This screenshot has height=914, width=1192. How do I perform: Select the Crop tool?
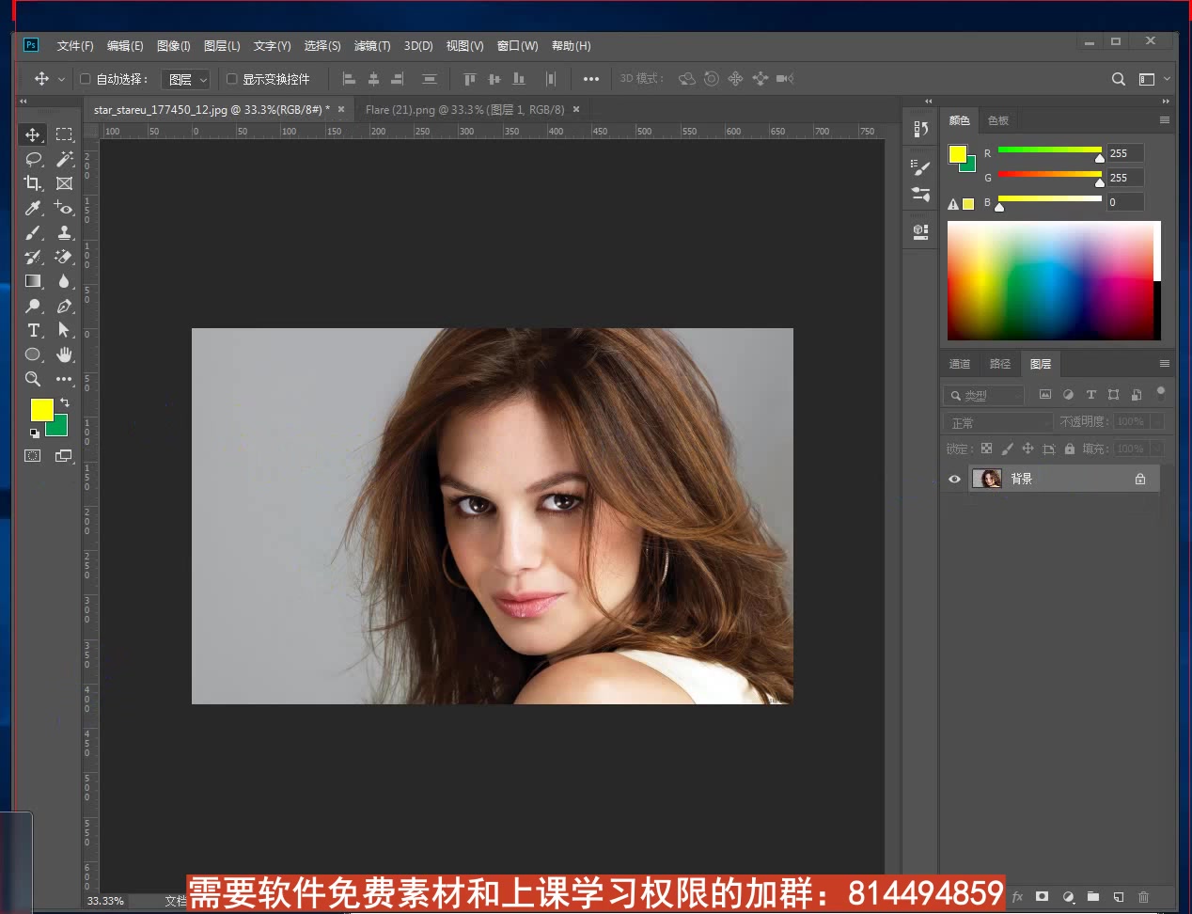tap(32, 183)
